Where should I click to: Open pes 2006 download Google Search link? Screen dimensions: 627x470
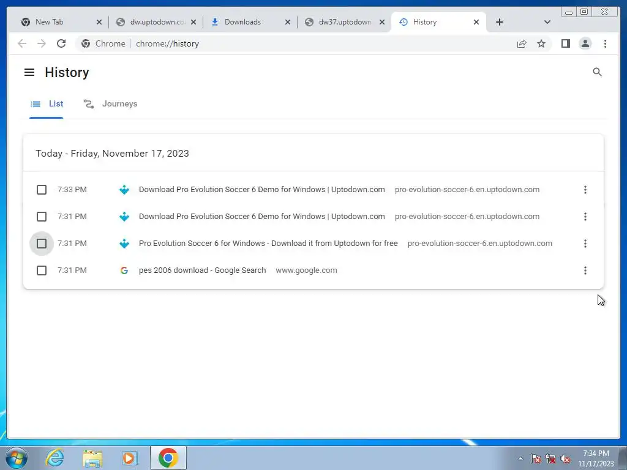[x=202, y=270]
